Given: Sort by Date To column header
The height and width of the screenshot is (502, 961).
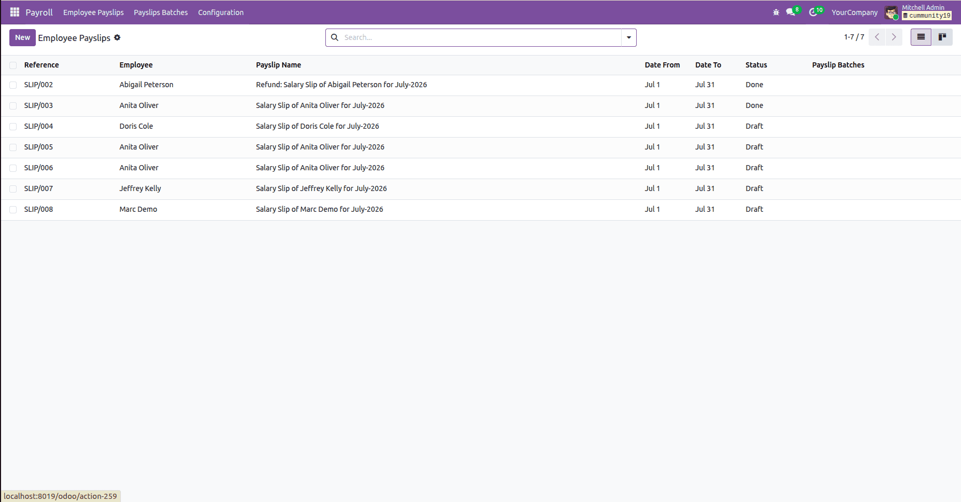Looking at the screenshot, I should click(708, 65).
